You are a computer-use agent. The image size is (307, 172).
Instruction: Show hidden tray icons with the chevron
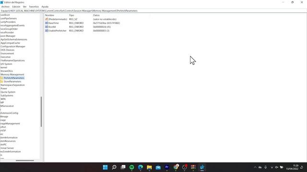click(x=255, y=167)
